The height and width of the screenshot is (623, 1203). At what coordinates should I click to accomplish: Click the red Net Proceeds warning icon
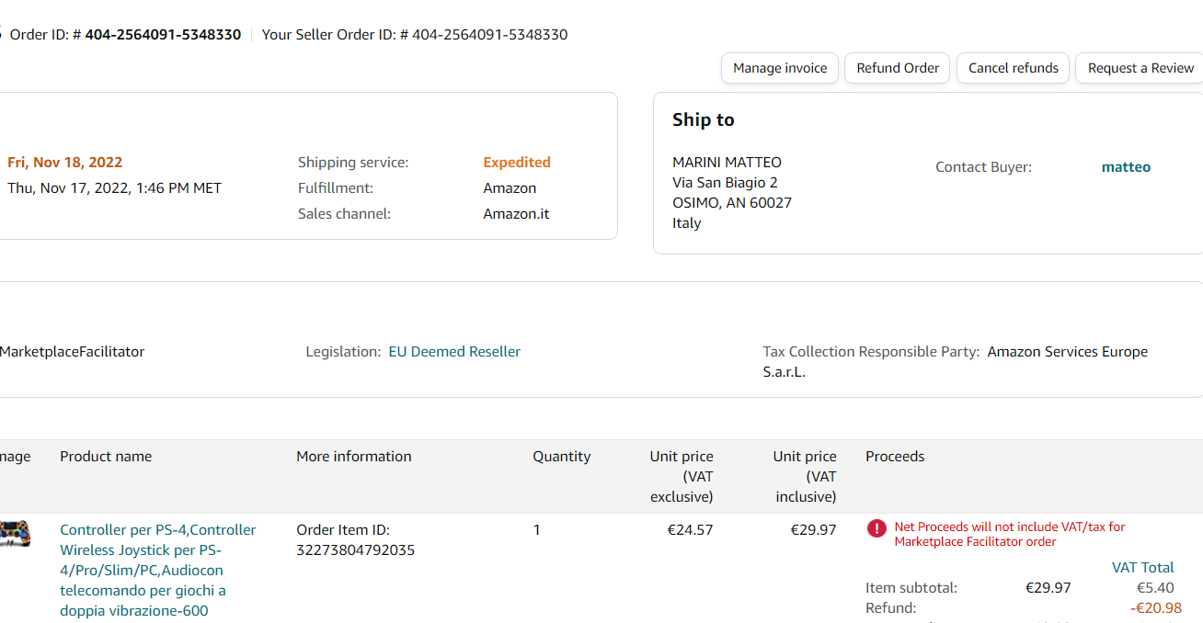876,528
